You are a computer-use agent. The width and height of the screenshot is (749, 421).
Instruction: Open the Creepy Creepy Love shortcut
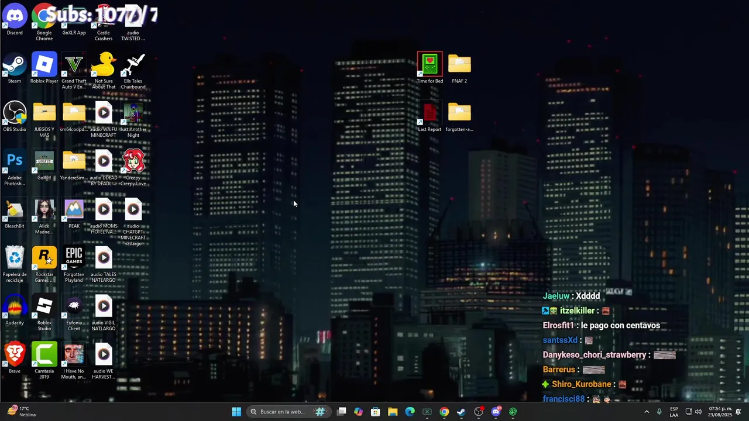133,168
